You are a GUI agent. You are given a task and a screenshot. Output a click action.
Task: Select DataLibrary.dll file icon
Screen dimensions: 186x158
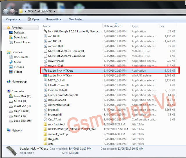point(45,100)
